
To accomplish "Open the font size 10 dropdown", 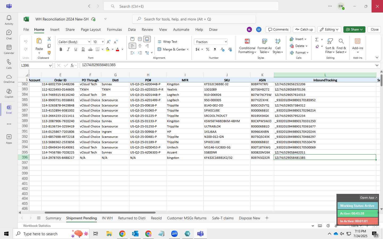I will (102, 42).
